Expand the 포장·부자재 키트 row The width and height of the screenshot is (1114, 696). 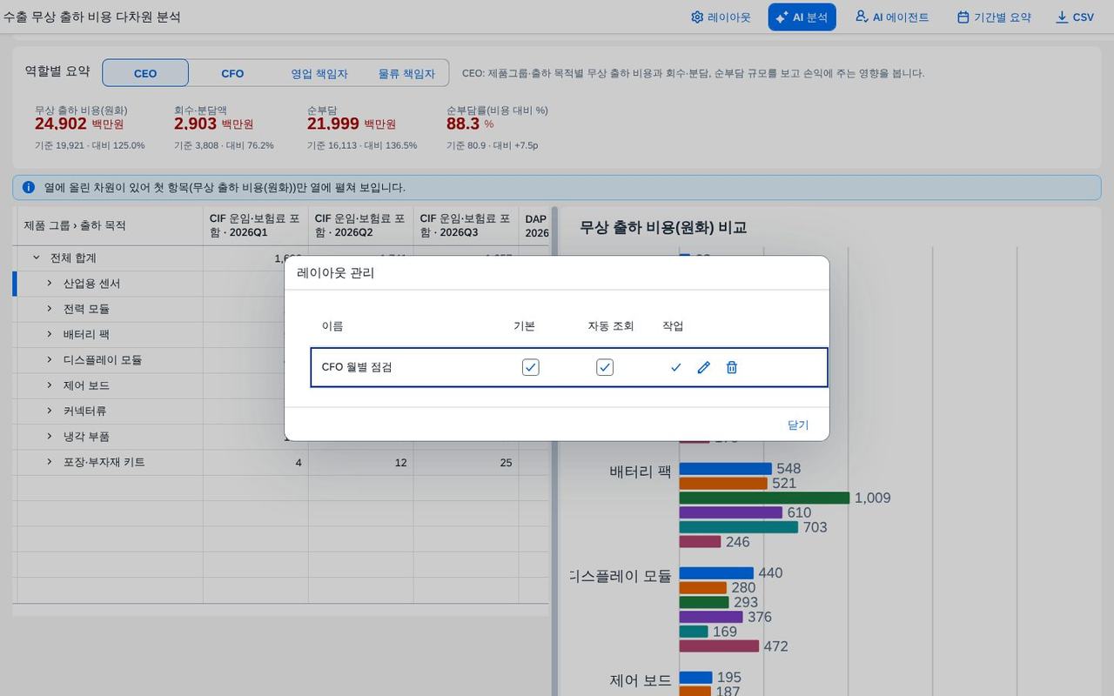pos(50,462)
